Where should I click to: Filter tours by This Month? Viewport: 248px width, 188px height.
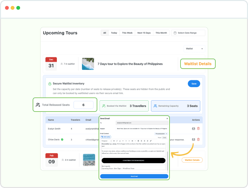pos(161,33)
